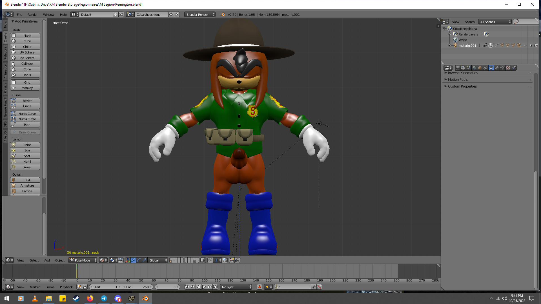Toggle metarig.001 visibility eye in outliner
This screenshot has width=541, height=304.
[525, 45]
